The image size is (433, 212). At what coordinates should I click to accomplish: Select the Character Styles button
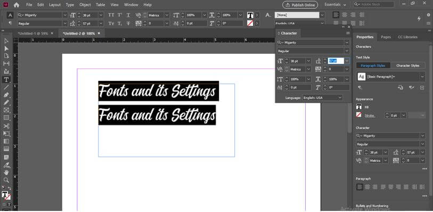(407, 65)
